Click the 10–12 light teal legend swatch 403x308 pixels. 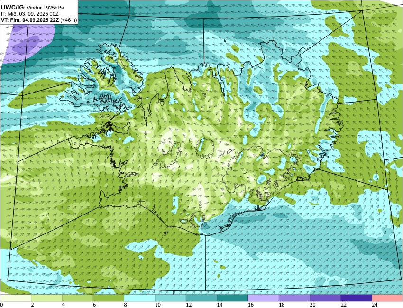(x=170, y=298)
